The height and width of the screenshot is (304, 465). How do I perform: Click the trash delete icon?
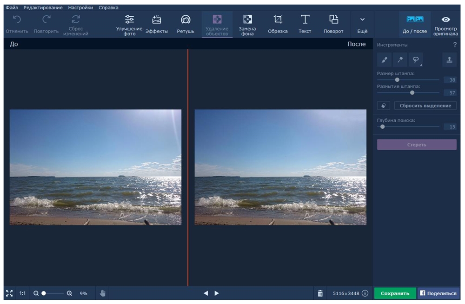point(320,293)
